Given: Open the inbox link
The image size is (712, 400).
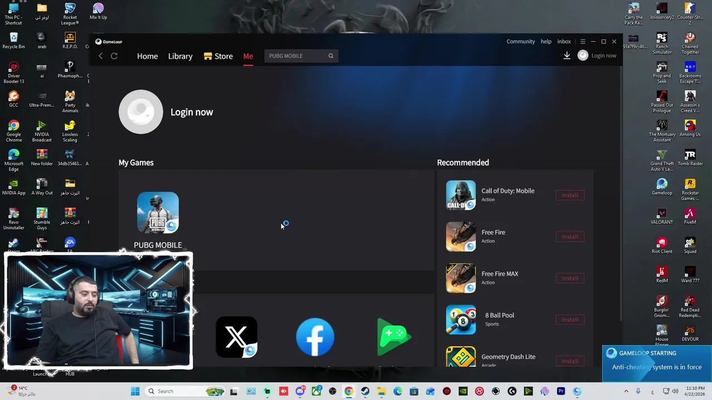Looking at the screenshot, I should pos(564,41).
